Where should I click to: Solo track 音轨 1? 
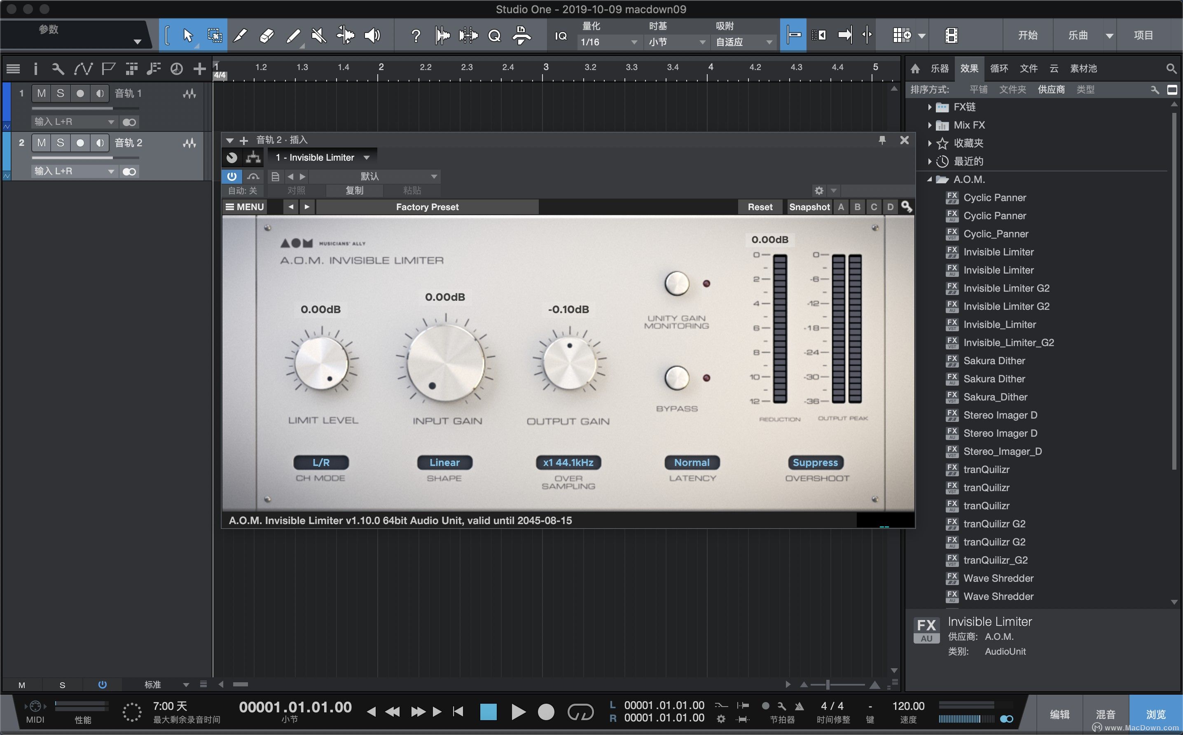[x=60, y=94]
